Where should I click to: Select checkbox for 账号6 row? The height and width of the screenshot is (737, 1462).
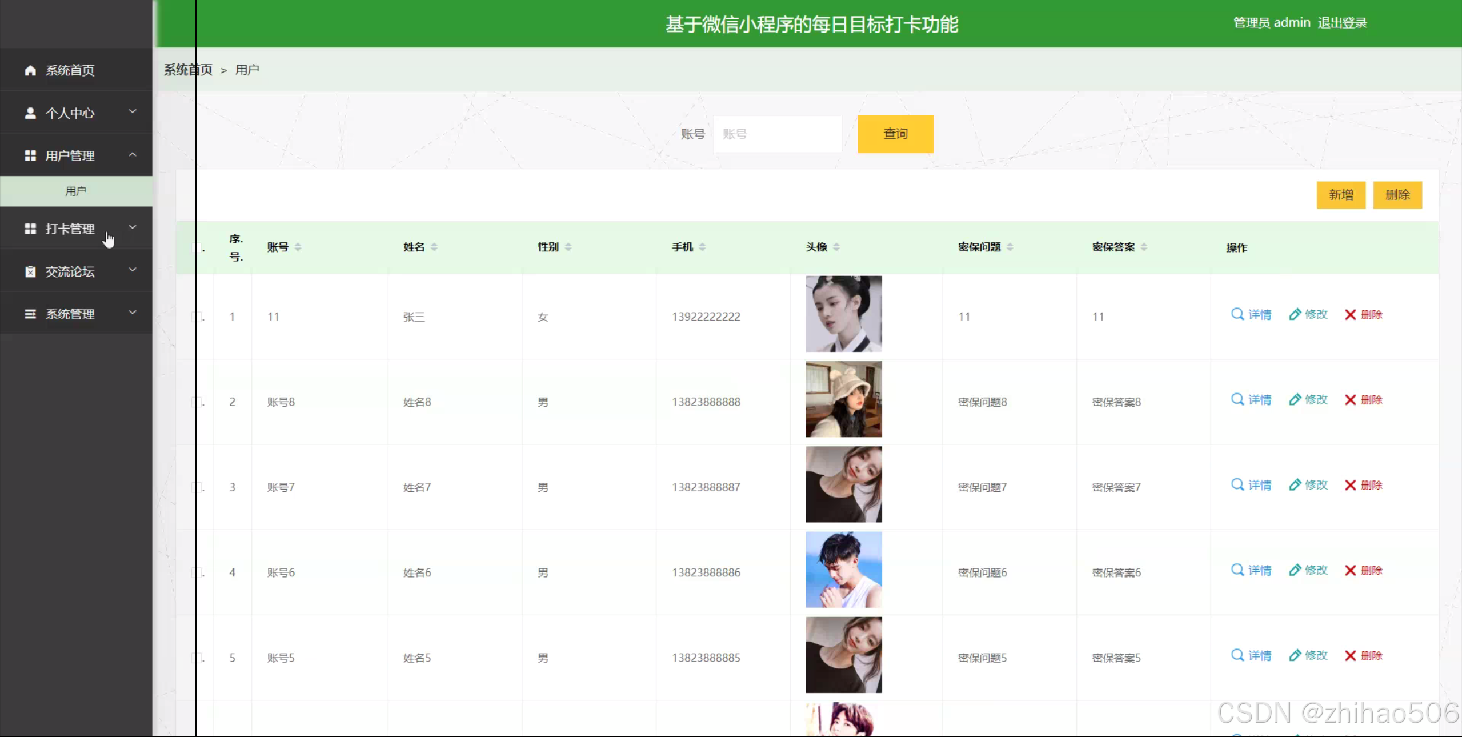197,572
